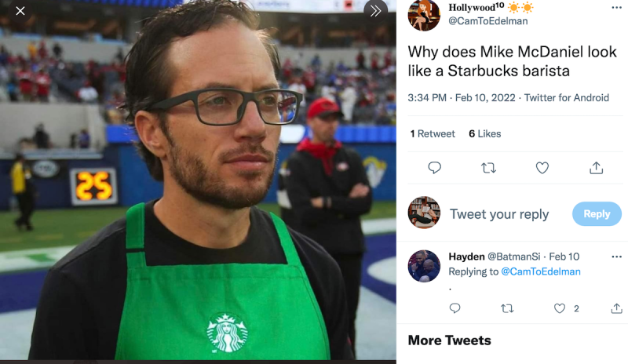View the 1 Retweet list
The image size is (628, 364).
tap(433, 133)
